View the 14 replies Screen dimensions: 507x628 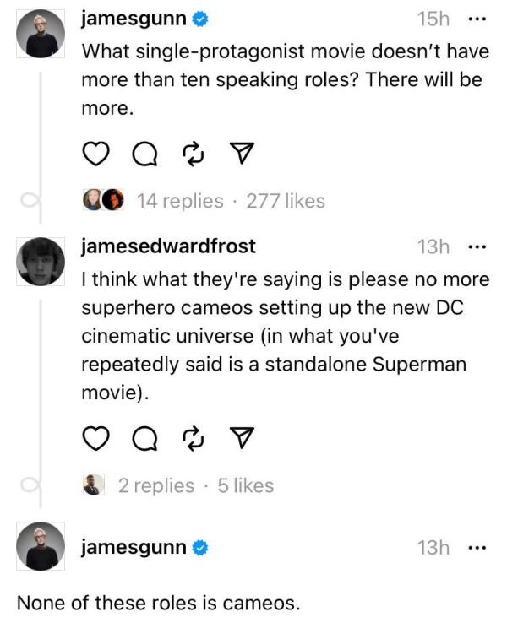[x=180, y=201]
